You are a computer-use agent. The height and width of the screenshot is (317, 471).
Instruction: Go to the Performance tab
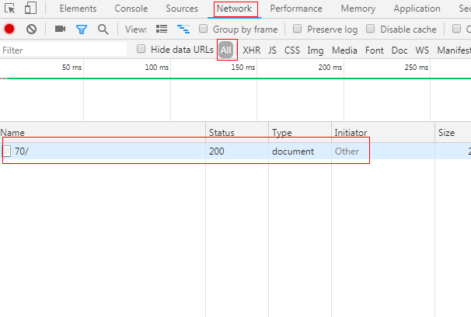click(296, 9)
